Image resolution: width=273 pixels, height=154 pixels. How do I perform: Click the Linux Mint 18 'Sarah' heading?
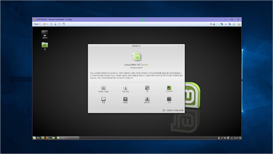[136, 65]
